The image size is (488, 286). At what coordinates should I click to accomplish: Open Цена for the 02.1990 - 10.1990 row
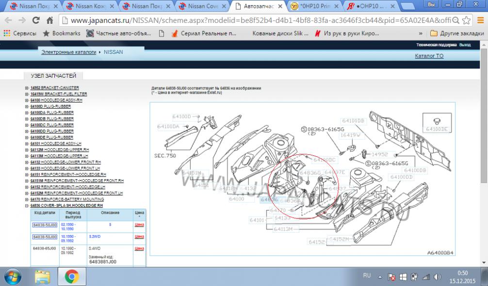coord(139,225)
